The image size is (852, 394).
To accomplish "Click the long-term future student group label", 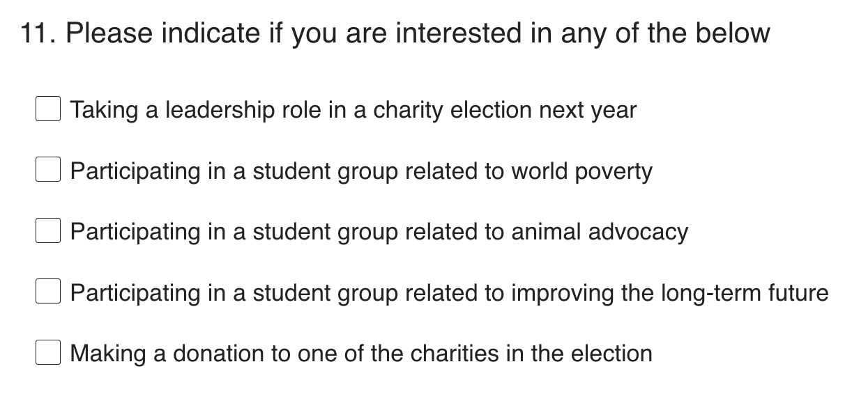I will tap(449, 293).
